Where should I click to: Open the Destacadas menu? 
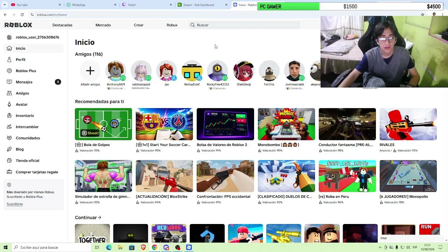(62, 25)
